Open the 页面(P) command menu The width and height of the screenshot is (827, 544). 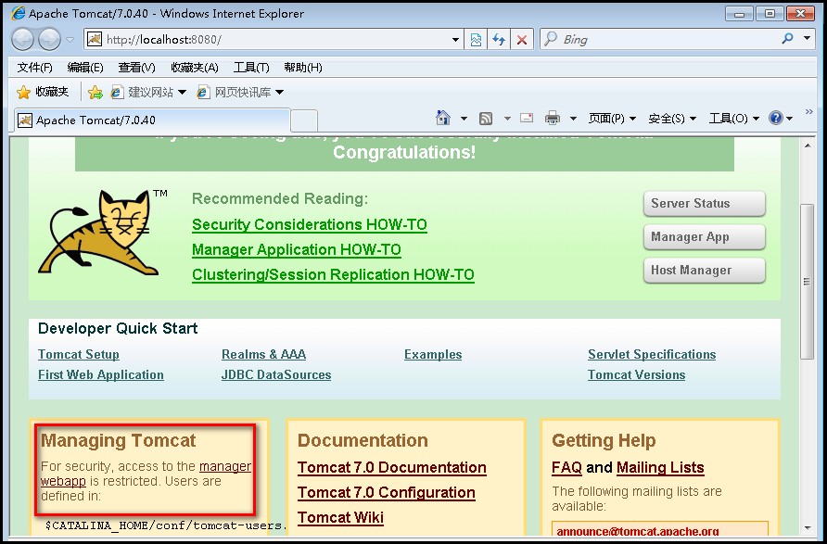[x=612, y=119]
